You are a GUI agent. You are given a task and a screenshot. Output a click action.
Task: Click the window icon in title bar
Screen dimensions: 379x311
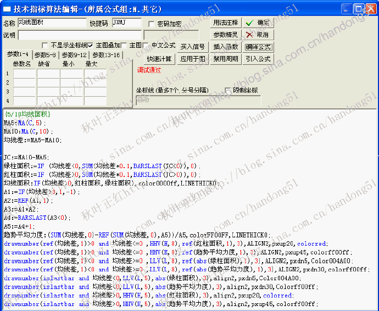coord(7,9)
